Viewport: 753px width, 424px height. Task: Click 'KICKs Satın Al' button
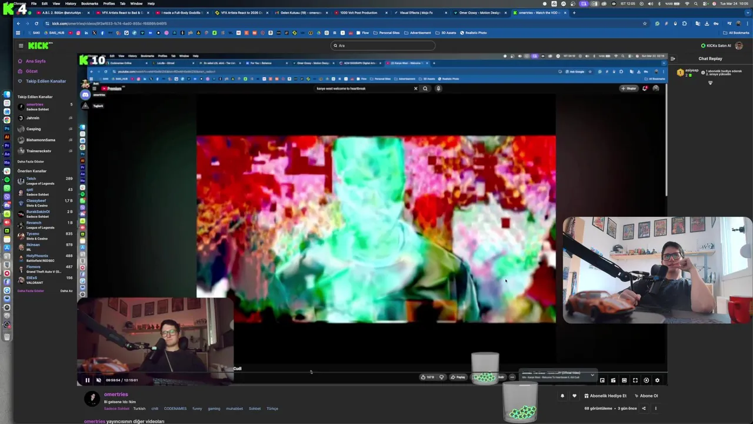coord(716,45)
